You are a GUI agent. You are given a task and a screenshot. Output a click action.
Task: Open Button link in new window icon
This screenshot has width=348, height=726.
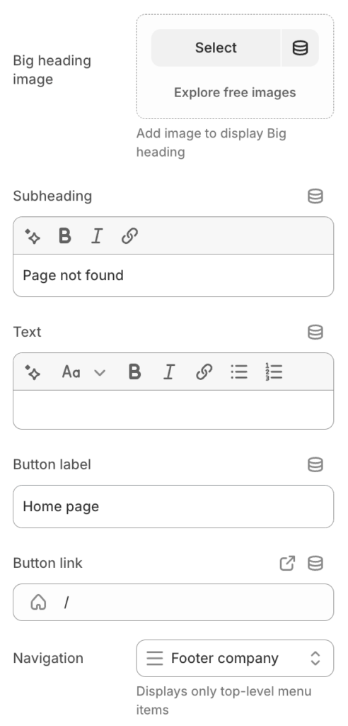coord(287,563)
